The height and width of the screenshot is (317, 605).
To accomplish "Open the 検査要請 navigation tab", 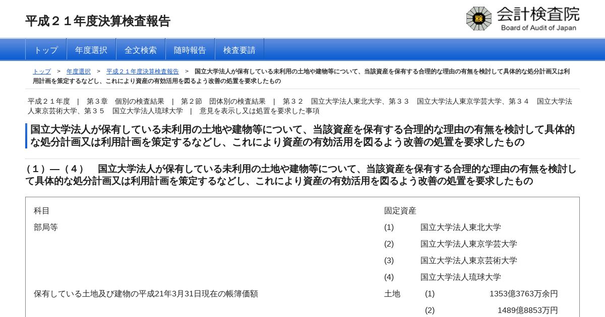I will point(239,50).
